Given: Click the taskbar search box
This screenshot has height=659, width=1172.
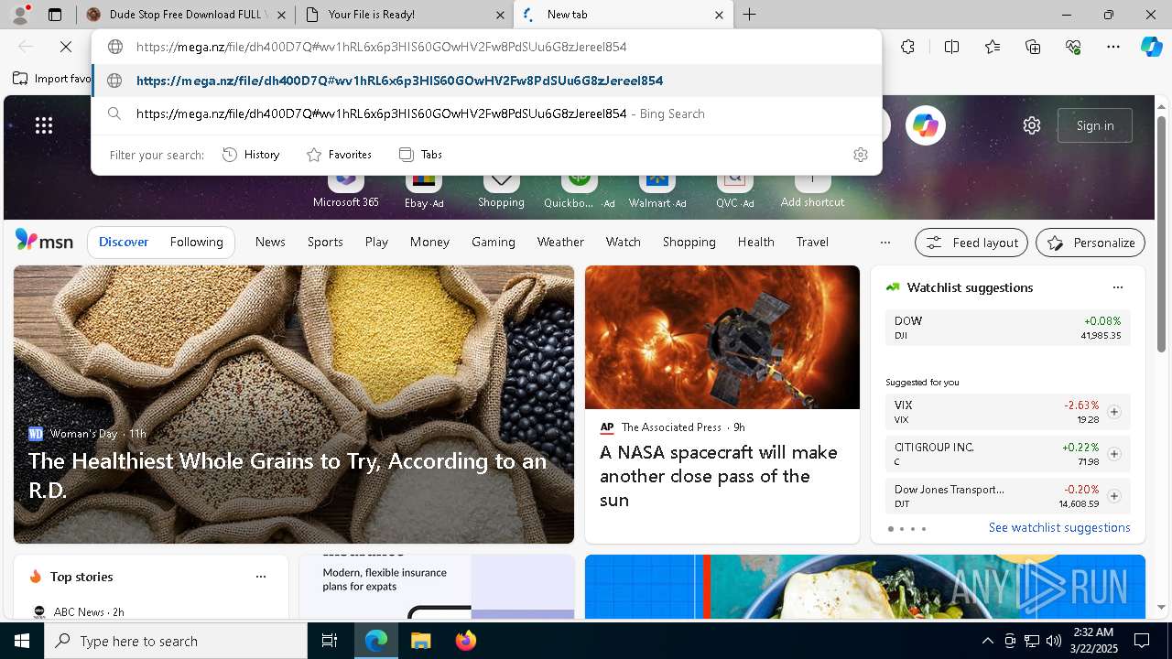Looking at the screenshot, I should tap(176, 641).
